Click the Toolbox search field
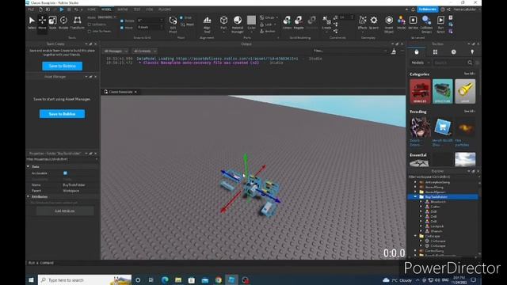507x285 pixels. click(x=452, y=63)
